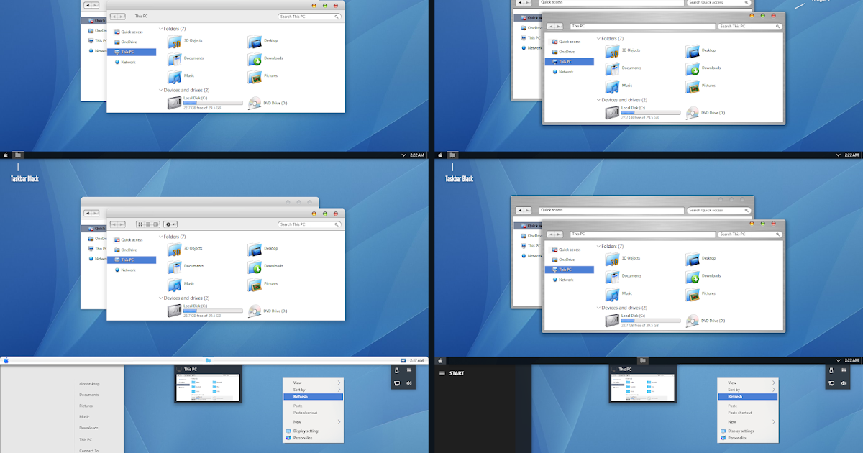The height and width of the screenshot is (453, 863).
Task: Select DVD Drive (D:) in the gear-toolbar window
Action: coord(268,311)
